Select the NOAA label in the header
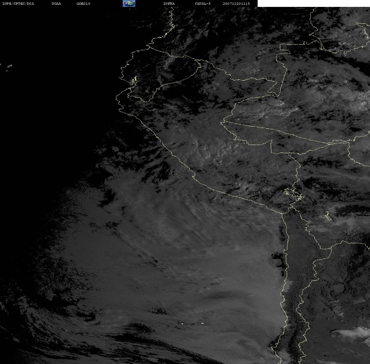 [x=56, y=4]
